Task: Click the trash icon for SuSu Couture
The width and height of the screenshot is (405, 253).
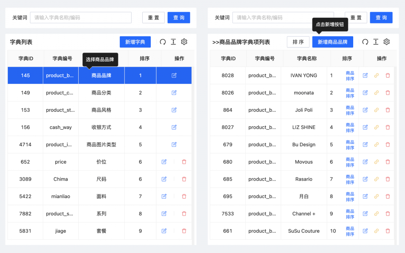Action: (x=388, y=231)
